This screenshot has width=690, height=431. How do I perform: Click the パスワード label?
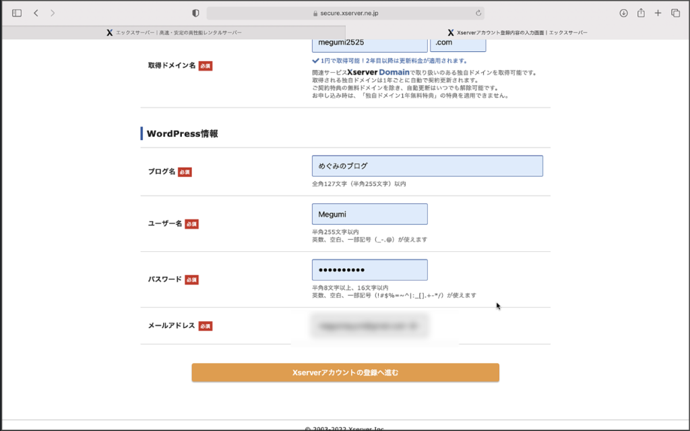point(164,279)
